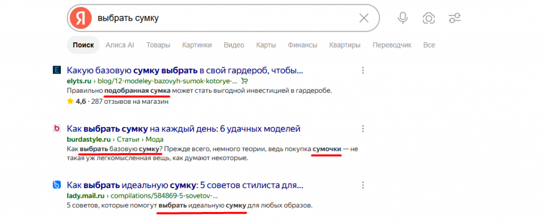Open options menu for elyts.ru result

click(x=363, y=70)
